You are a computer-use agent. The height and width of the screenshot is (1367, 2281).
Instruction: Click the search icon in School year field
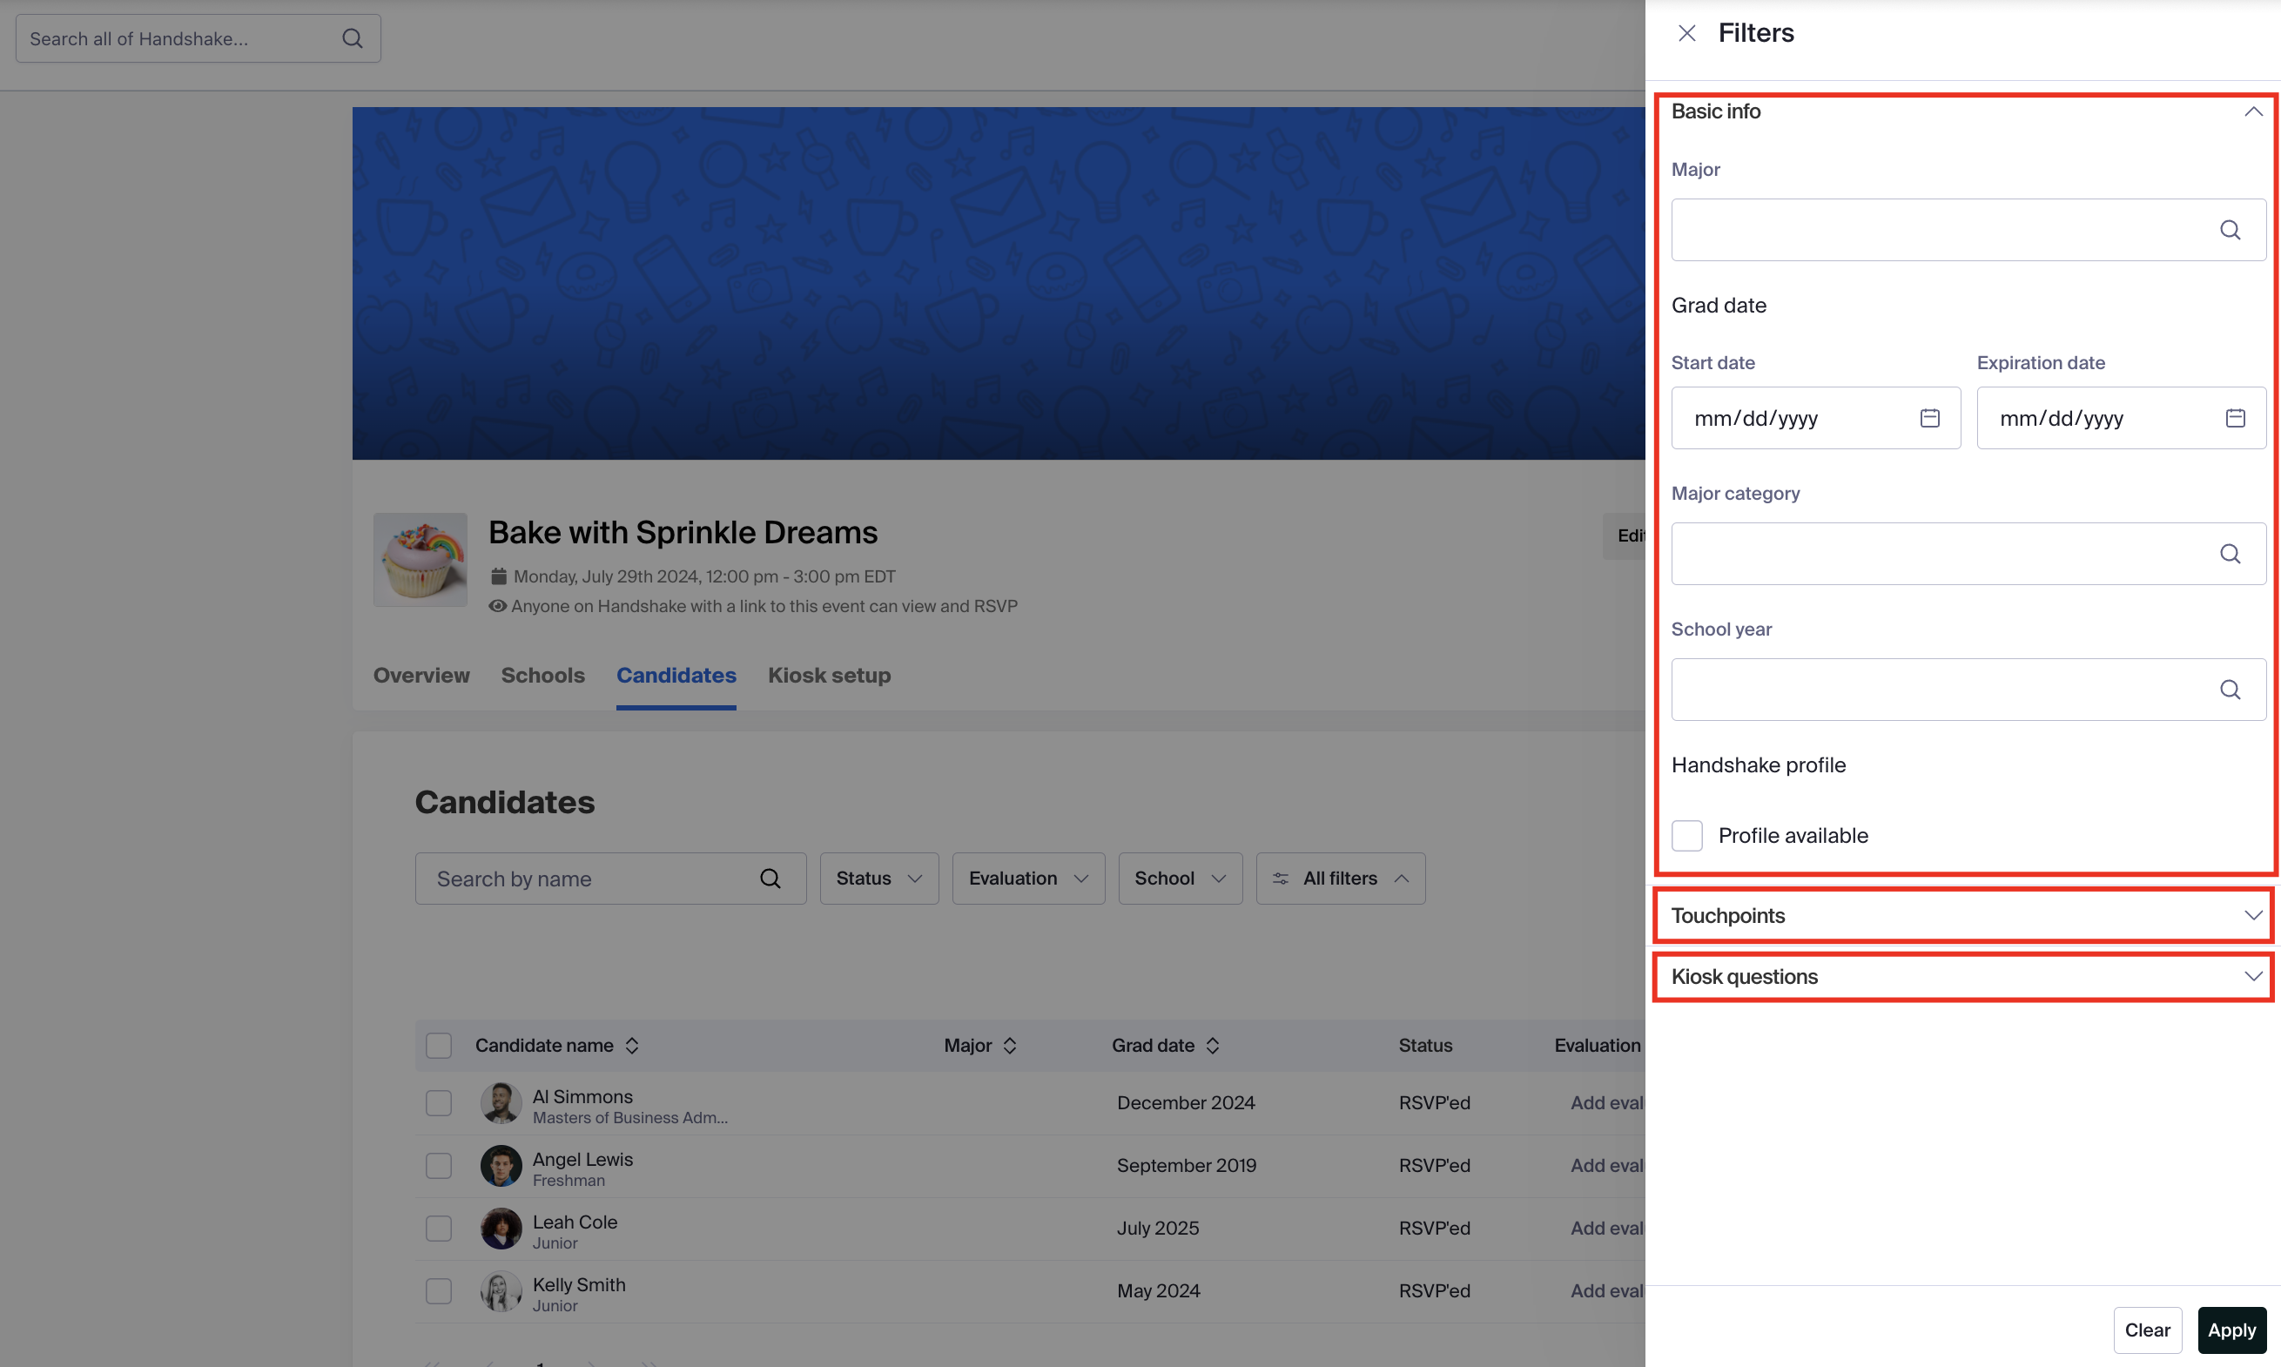click(x=2230, y=689)
